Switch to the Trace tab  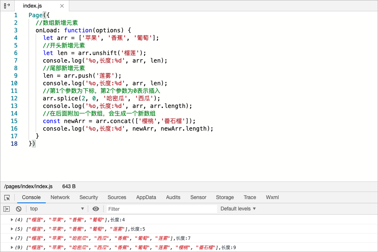coord(250,197)
